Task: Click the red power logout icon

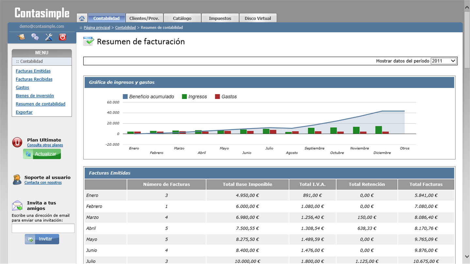Action: pos(62,37)
